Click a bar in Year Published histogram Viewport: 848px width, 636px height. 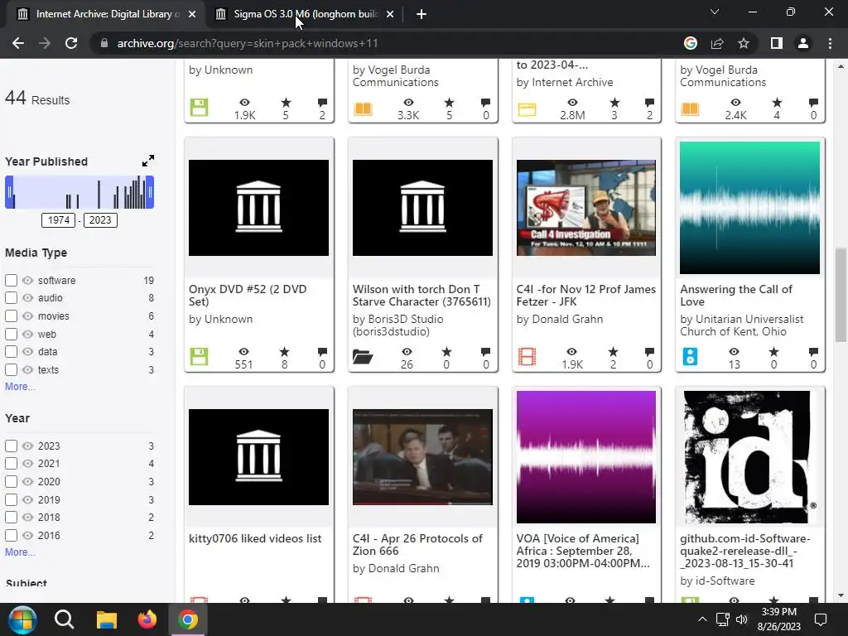point(99,194)
